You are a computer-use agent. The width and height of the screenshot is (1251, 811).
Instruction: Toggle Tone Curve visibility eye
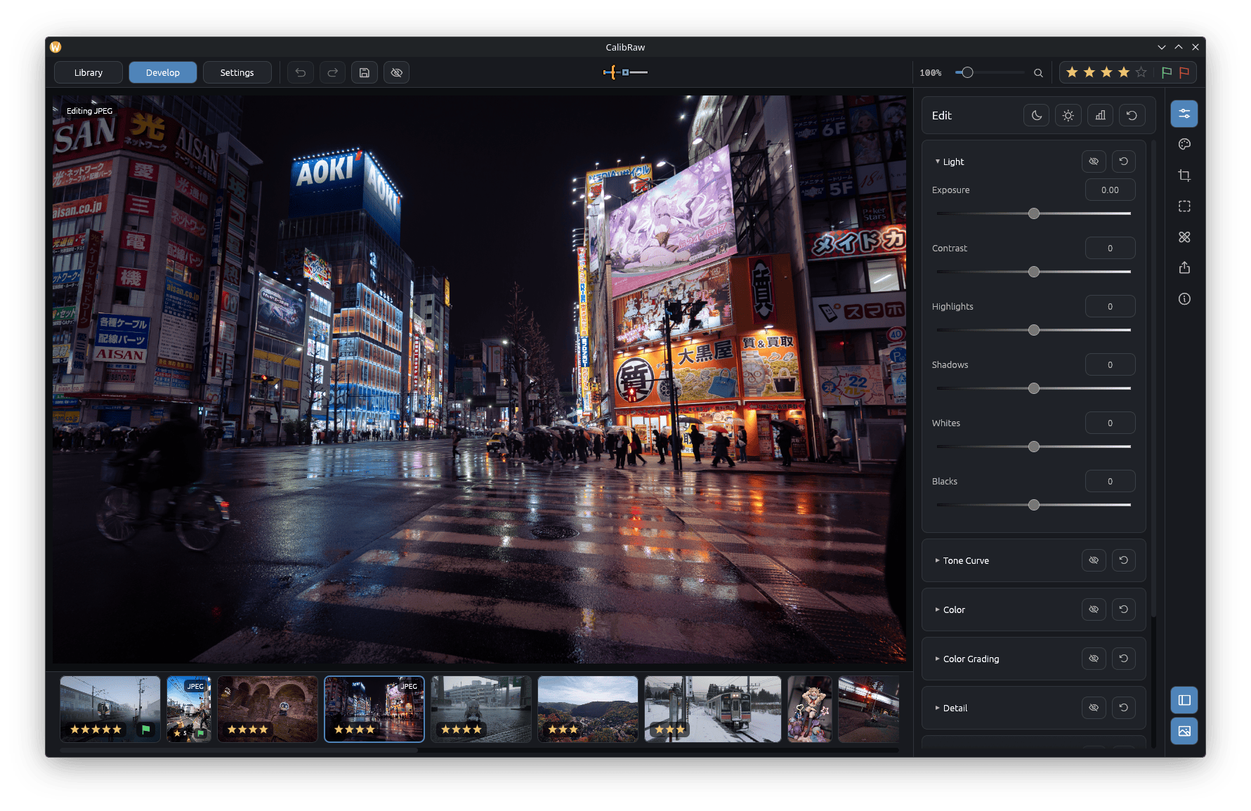[x=1094, y=560]
